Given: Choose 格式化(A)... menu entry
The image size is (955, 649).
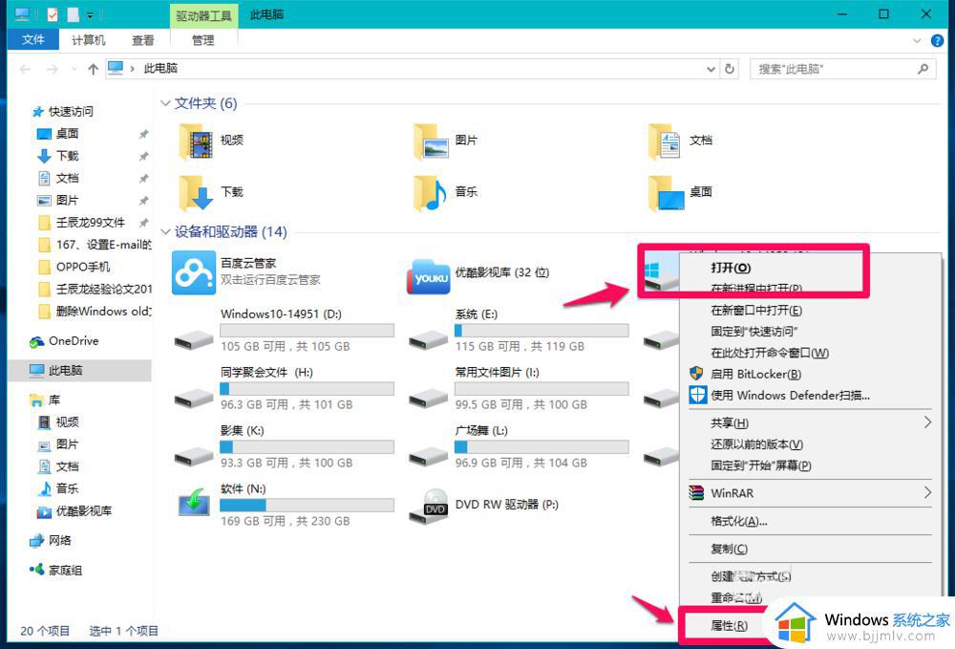Looking at the screenshot, I should tap(739, 521).
